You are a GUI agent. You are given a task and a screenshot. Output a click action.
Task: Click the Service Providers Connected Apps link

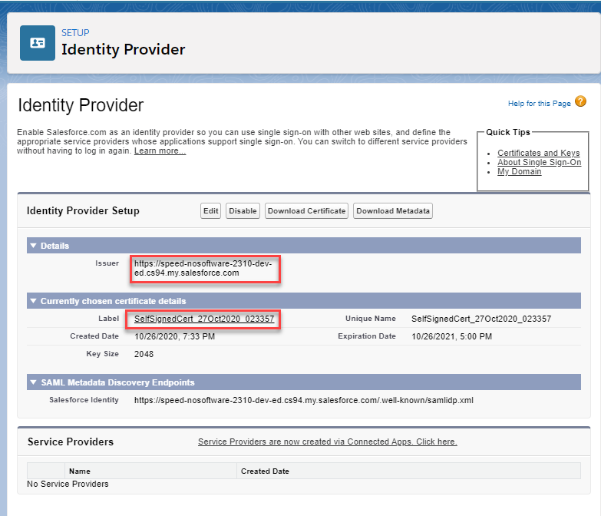(328, 442)
